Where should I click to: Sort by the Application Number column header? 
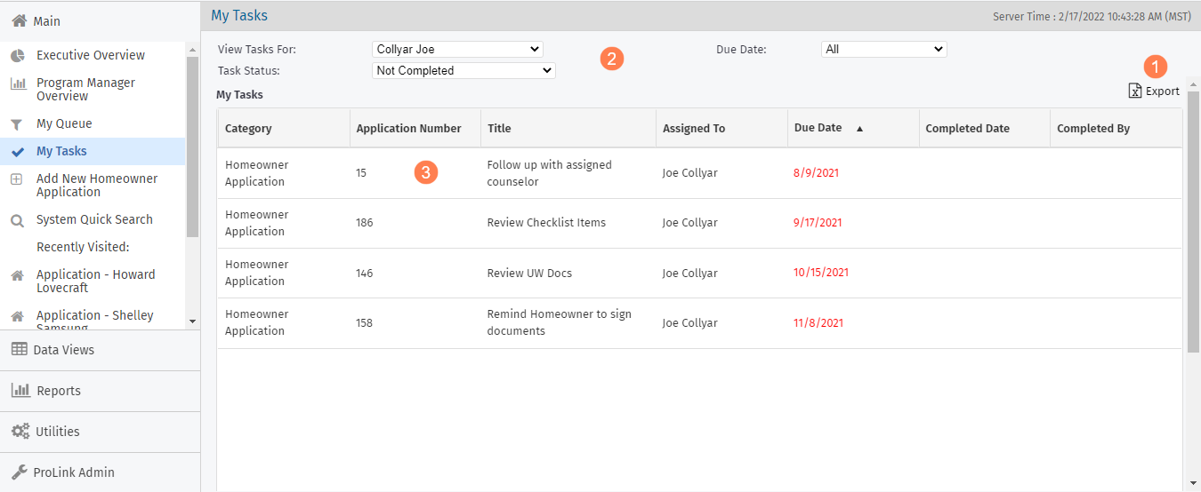(x=408, y=129)
